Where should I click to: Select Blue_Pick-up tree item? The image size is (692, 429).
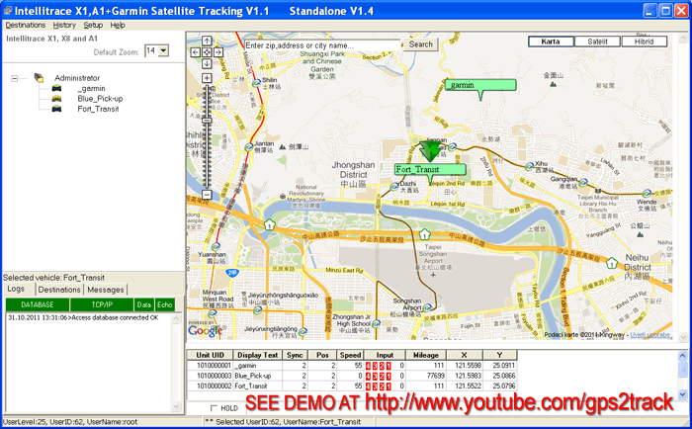[100, 99]
